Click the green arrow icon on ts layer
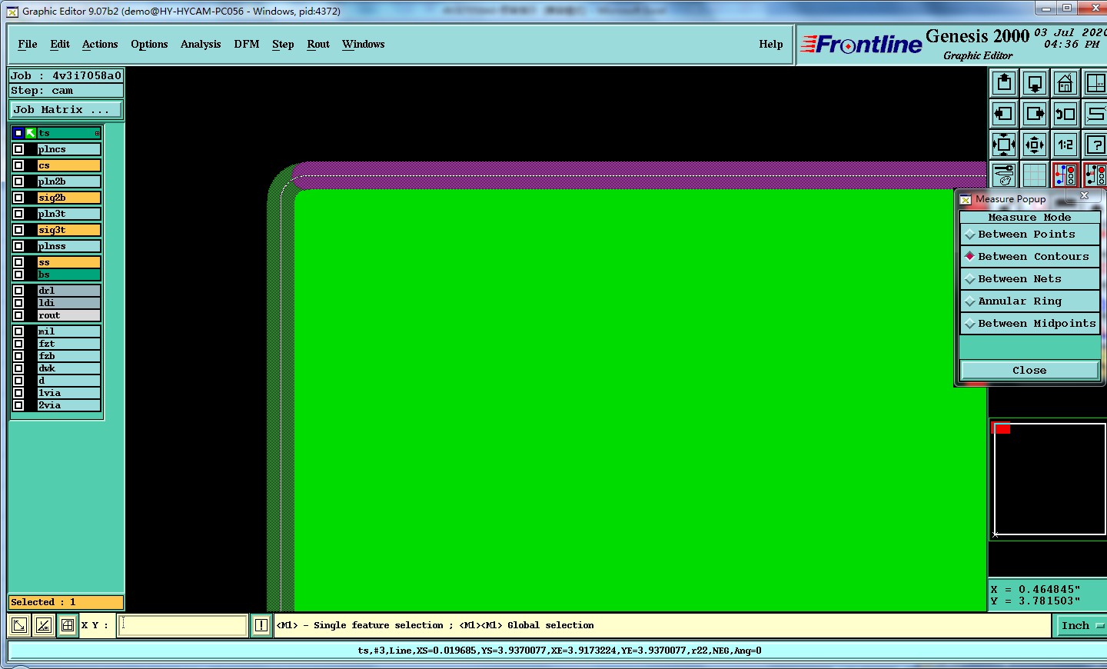Screen dimensions: 1107x669 (31, 133)
